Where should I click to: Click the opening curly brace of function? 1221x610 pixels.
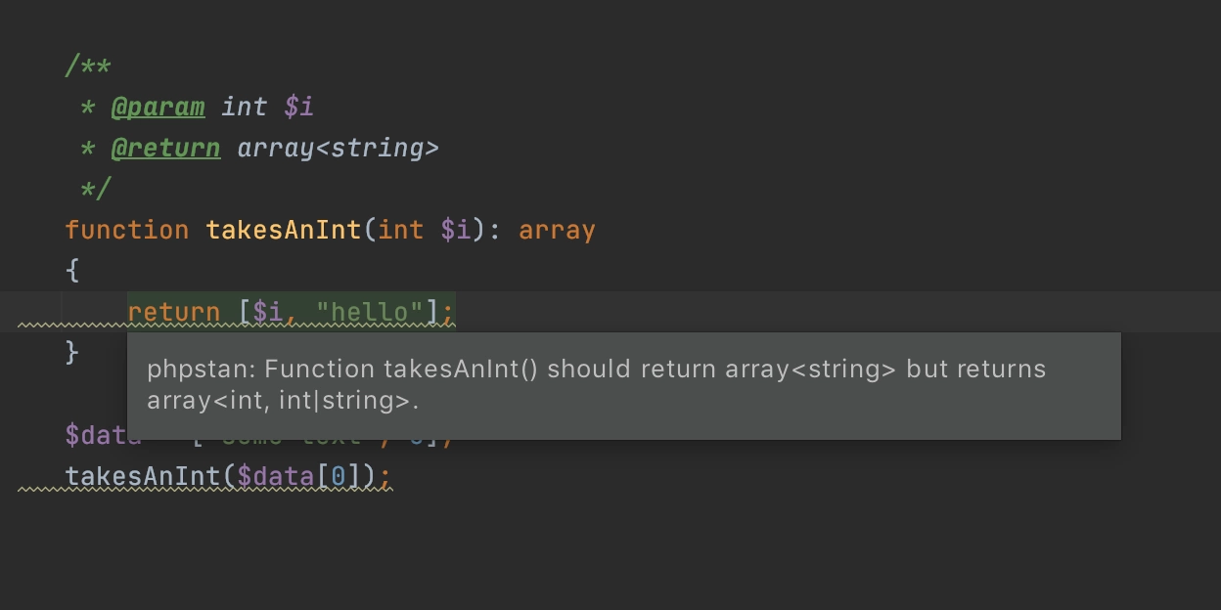tap(72, 271)
